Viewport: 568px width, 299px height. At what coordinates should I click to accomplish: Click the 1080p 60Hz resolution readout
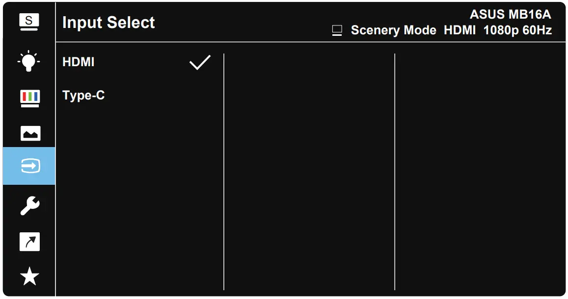tap(517, 30)
